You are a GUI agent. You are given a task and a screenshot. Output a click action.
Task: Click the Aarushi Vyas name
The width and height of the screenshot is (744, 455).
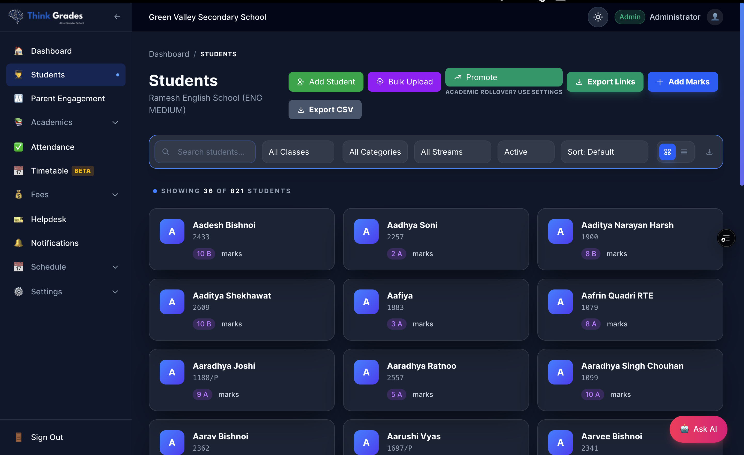click(x=414, y=437)
